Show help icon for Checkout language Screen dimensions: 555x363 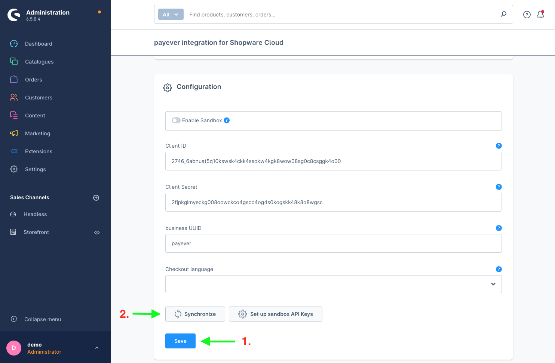(x=499, y=269)
